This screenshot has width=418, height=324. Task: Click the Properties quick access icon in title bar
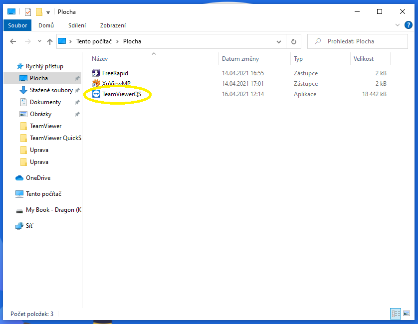[x=28, y=12]
